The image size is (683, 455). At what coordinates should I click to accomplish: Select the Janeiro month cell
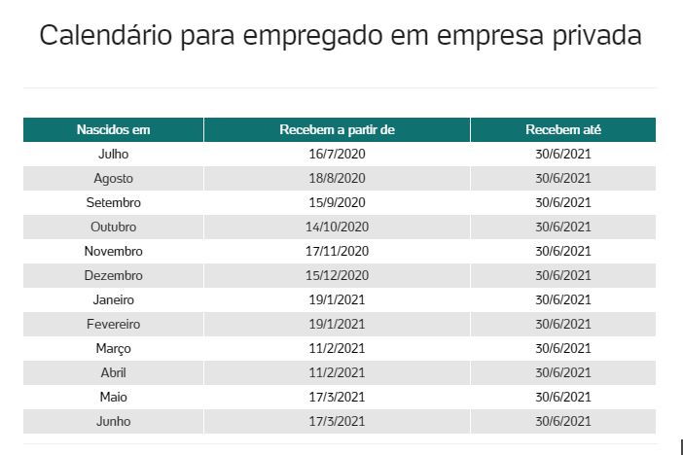click(113, 299)
